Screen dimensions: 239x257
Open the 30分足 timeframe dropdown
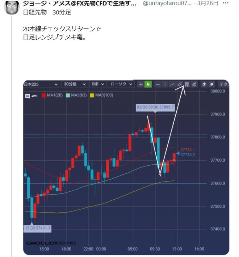tap(75, 84)
